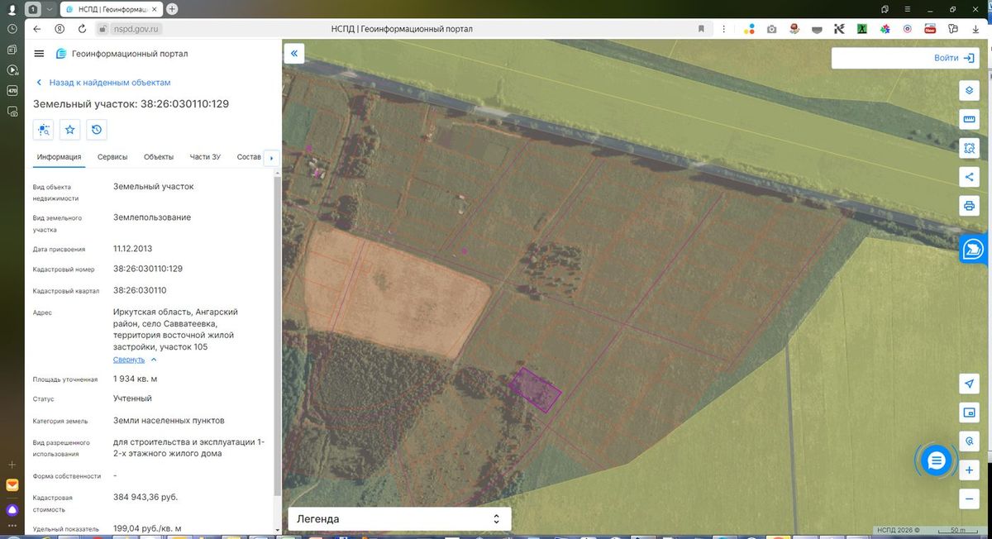
Task: Click the highlighted magenta parcel on map
Action: coord(535,390)
